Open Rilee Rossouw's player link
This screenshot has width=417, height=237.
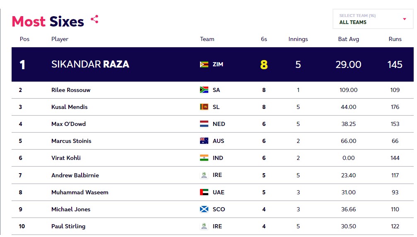(71, 90)
